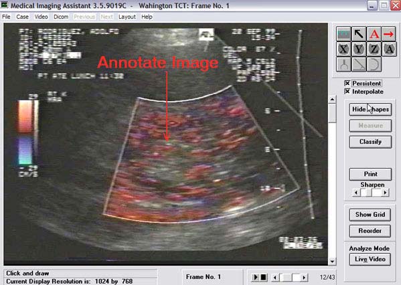Click the Classify button
The width and height of the screenshot is (401, 285).
(370, 142)
